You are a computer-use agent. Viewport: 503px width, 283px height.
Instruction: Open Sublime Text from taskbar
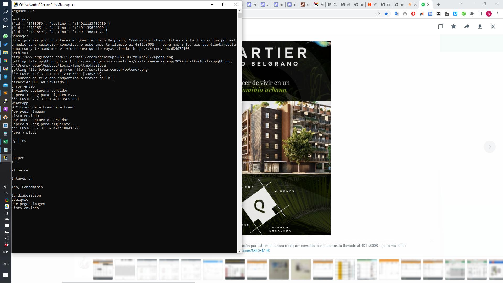(6, 93)
